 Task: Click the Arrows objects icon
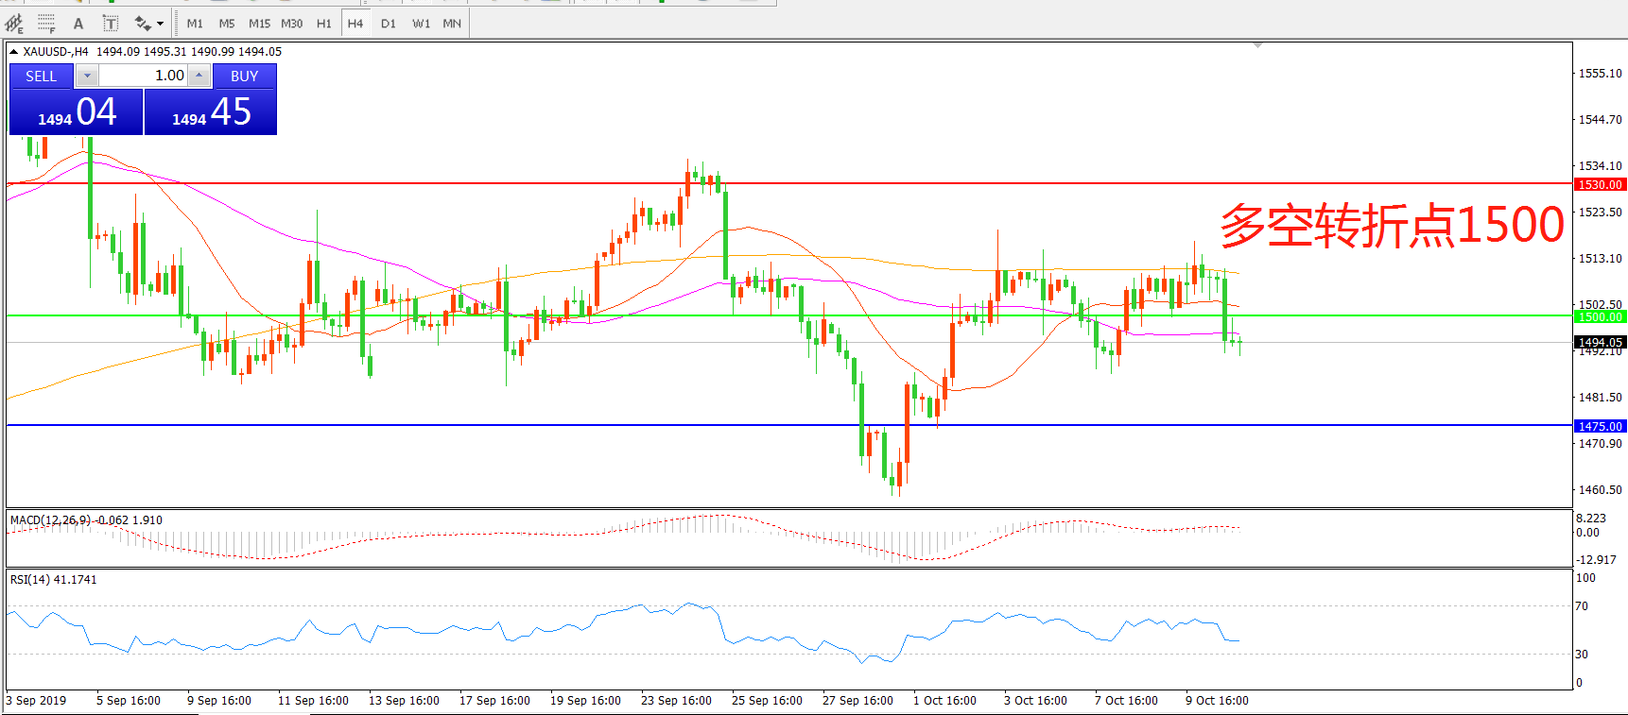143,24
